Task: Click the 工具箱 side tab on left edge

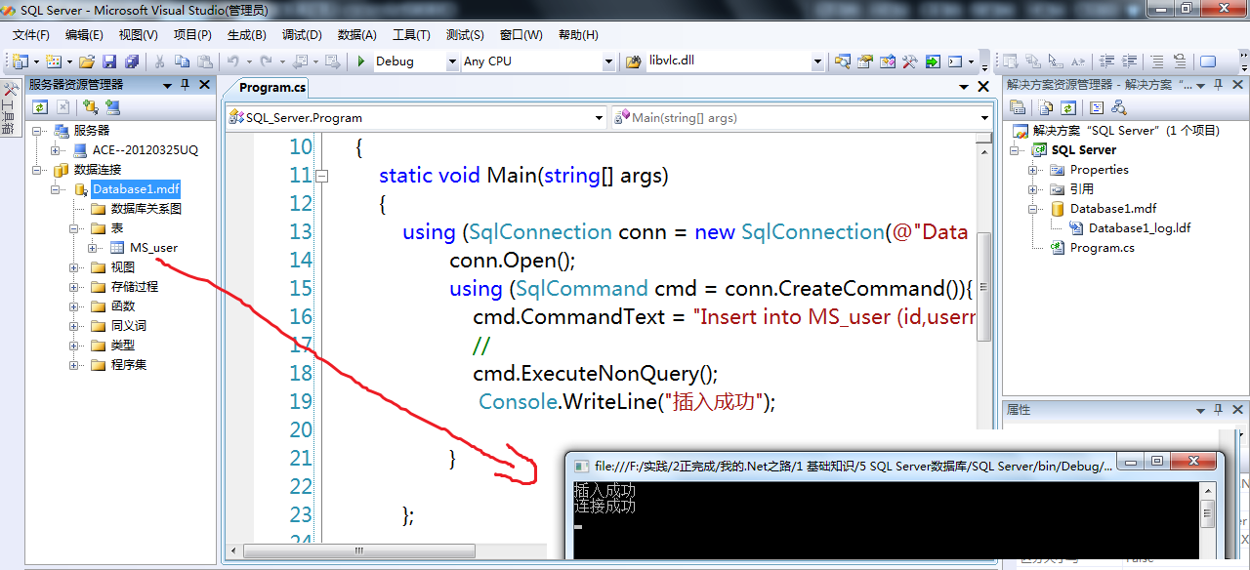Action: 9,109
